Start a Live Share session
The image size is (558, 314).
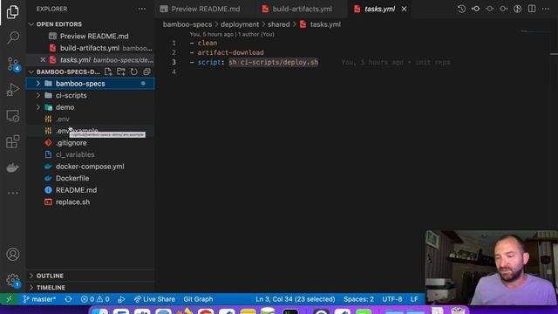pyautogui.click(x=154, y=299)
